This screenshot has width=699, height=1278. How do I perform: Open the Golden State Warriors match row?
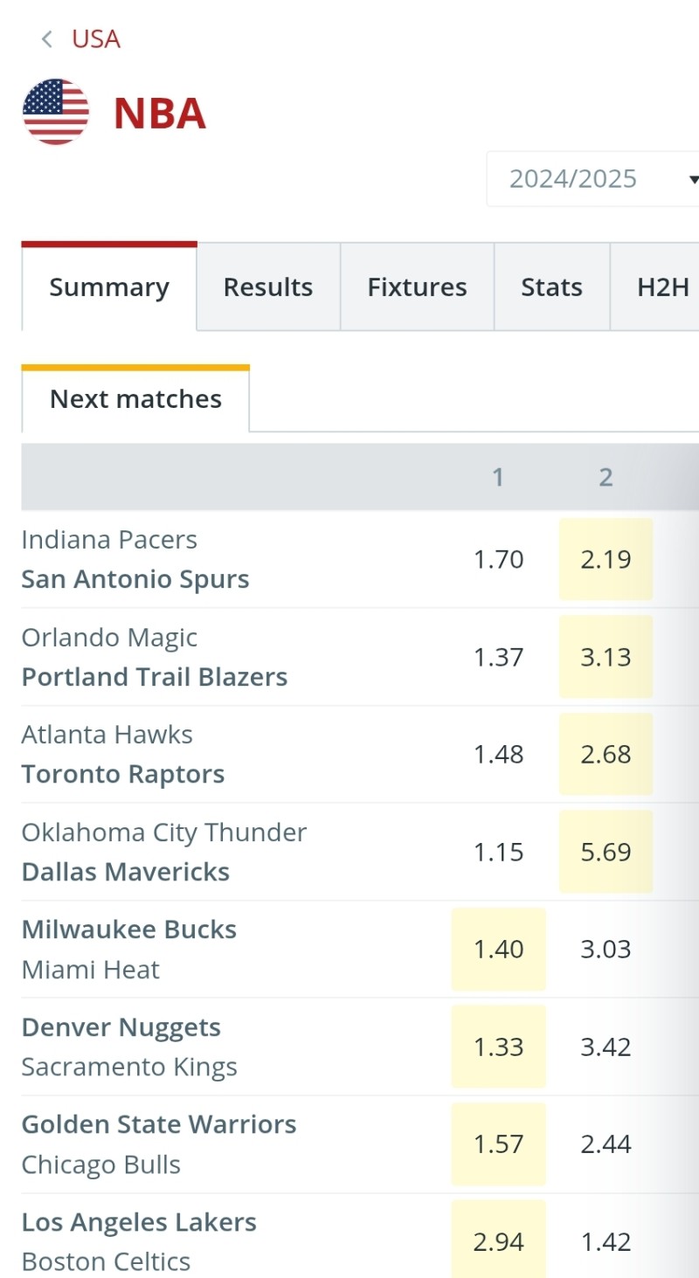coord(159,1144)
